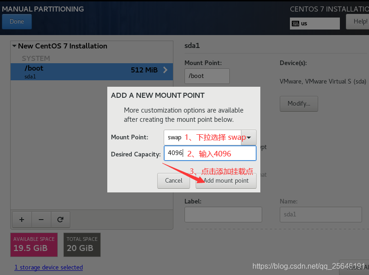Reload storage configuration with refresh icon
This screenshot has height=275, width=369.
point(61,220)
